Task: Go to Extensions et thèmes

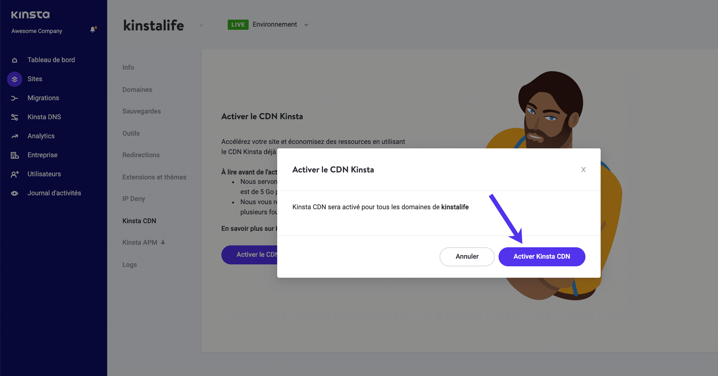Action: coord(154,177)
